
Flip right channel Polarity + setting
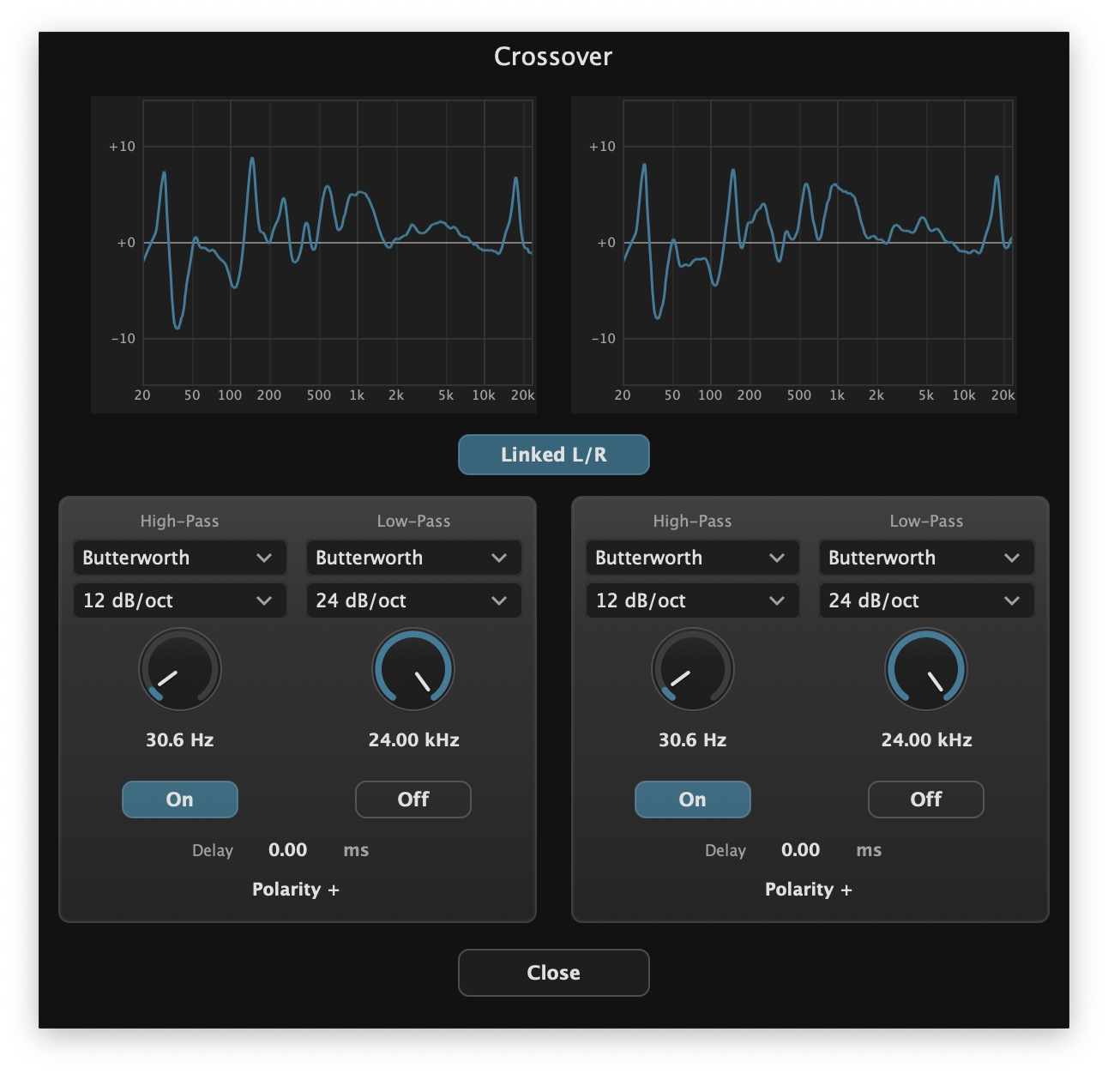coord(809,890)
